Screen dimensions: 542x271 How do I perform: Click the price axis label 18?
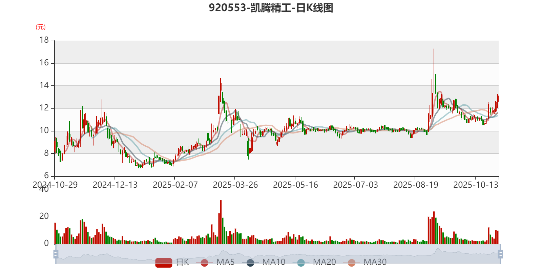pyautogui.click(x=44, y=40)
